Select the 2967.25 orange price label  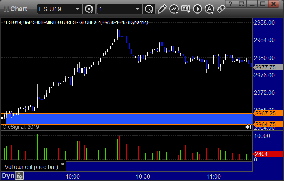coord(268,113)
